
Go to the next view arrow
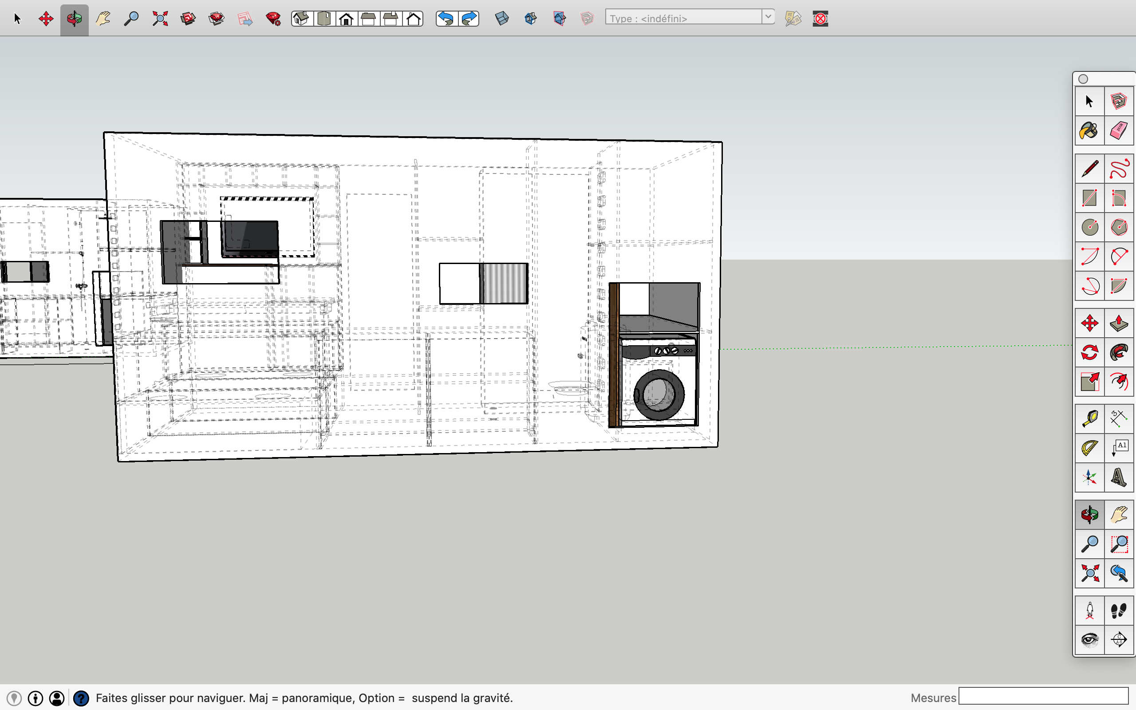point(469,19)
